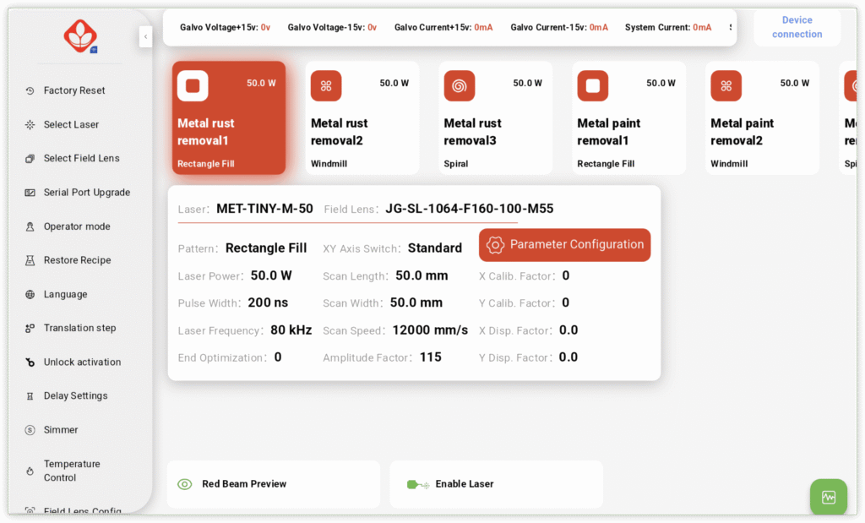Open Parameter Configuration

564,245
